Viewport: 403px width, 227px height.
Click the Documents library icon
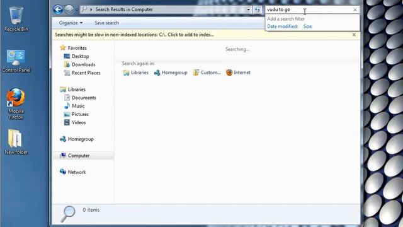67,98
